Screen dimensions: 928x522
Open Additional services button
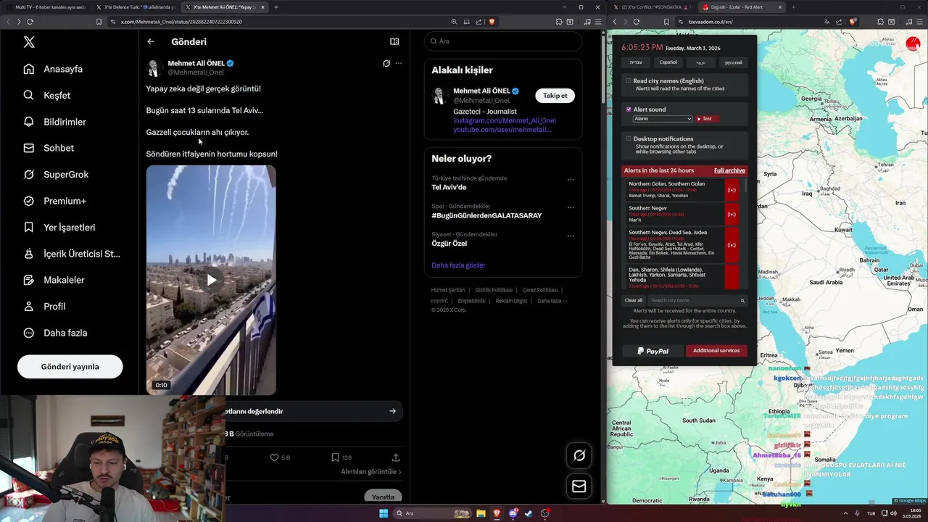(716, 351)
